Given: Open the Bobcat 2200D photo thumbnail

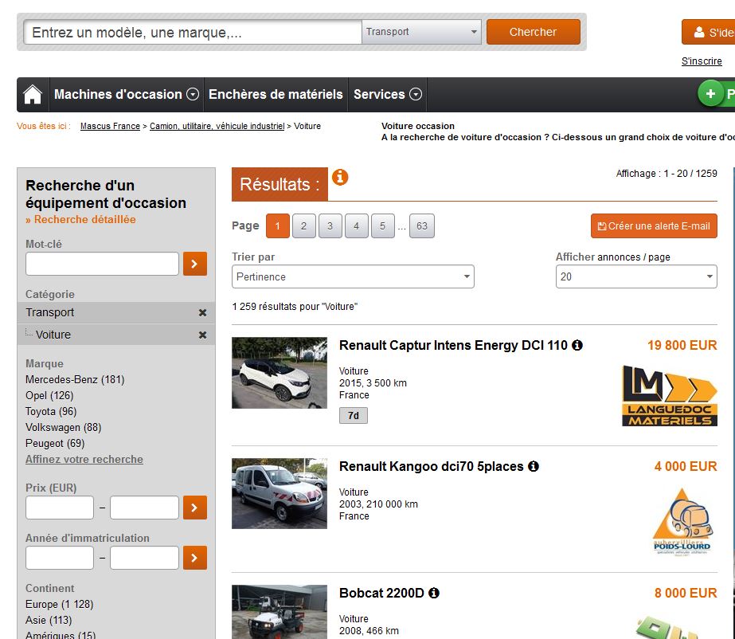Looking at the screenshot, I should click(280, 612).
